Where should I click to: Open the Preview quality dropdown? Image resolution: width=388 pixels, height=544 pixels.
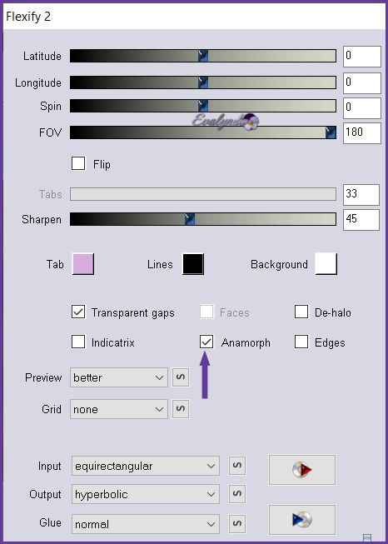click(x=119, y=377)
